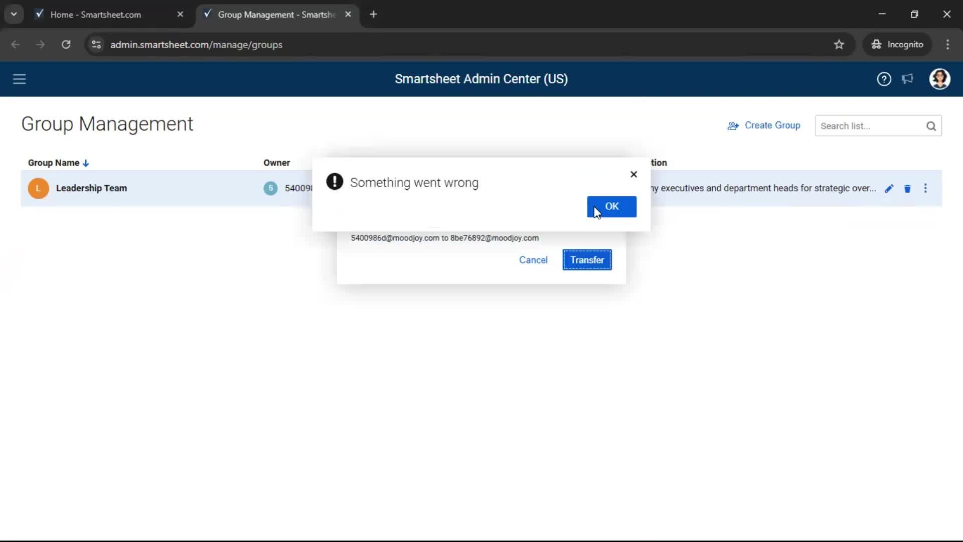Bookmark the page with the star icon

839,45
